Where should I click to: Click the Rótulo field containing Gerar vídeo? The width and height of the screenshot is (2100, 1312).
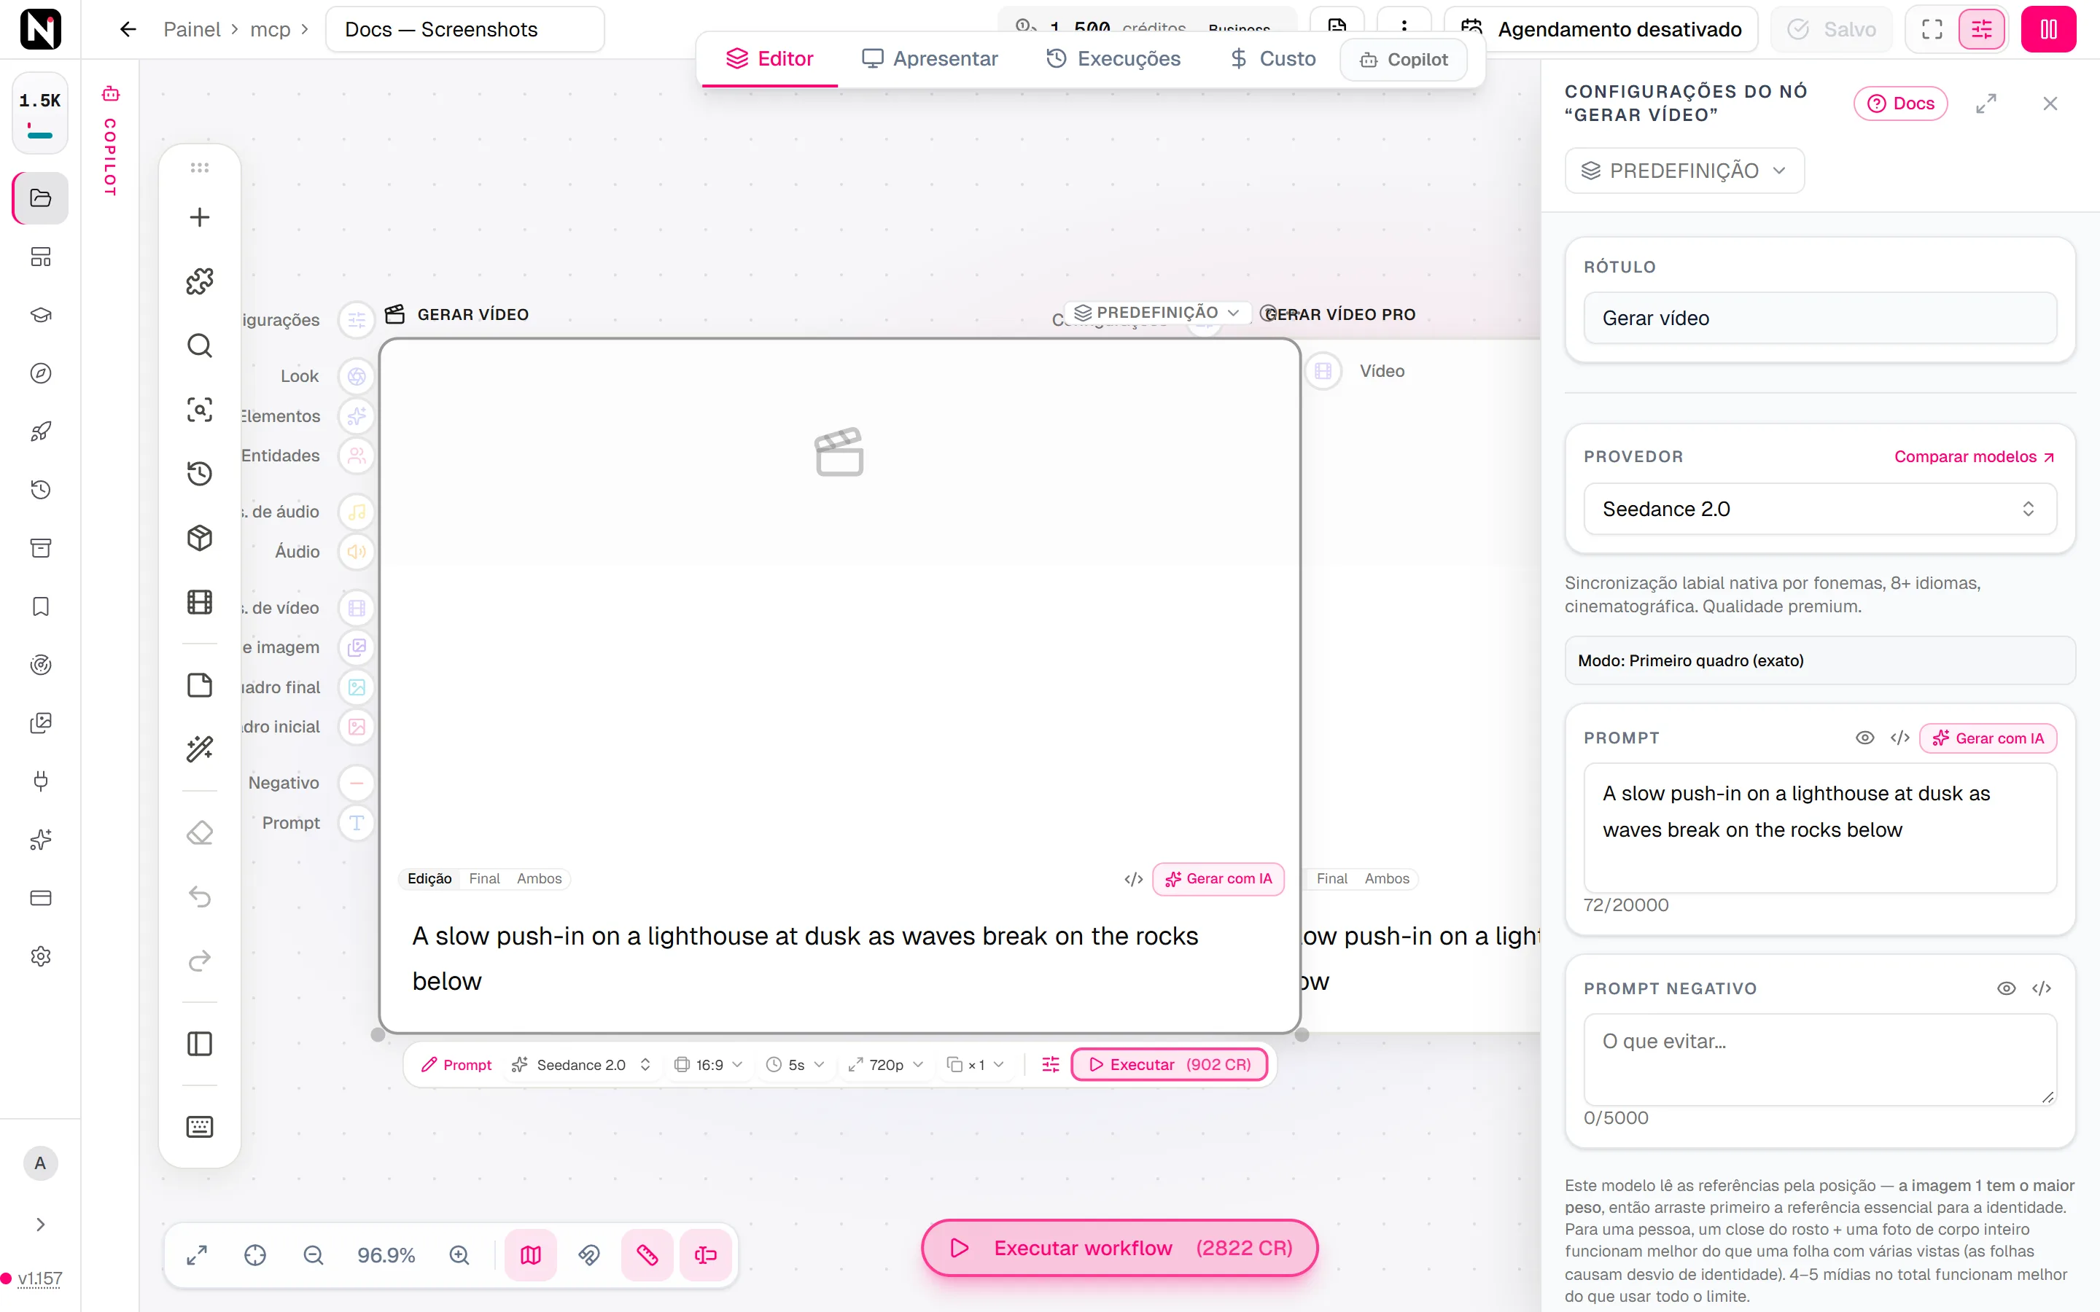coord(1820,319)
